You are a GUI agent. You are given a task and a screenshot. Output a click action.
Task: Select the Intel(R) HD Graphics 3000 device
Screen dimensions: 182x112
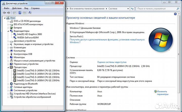pos(29,34)
